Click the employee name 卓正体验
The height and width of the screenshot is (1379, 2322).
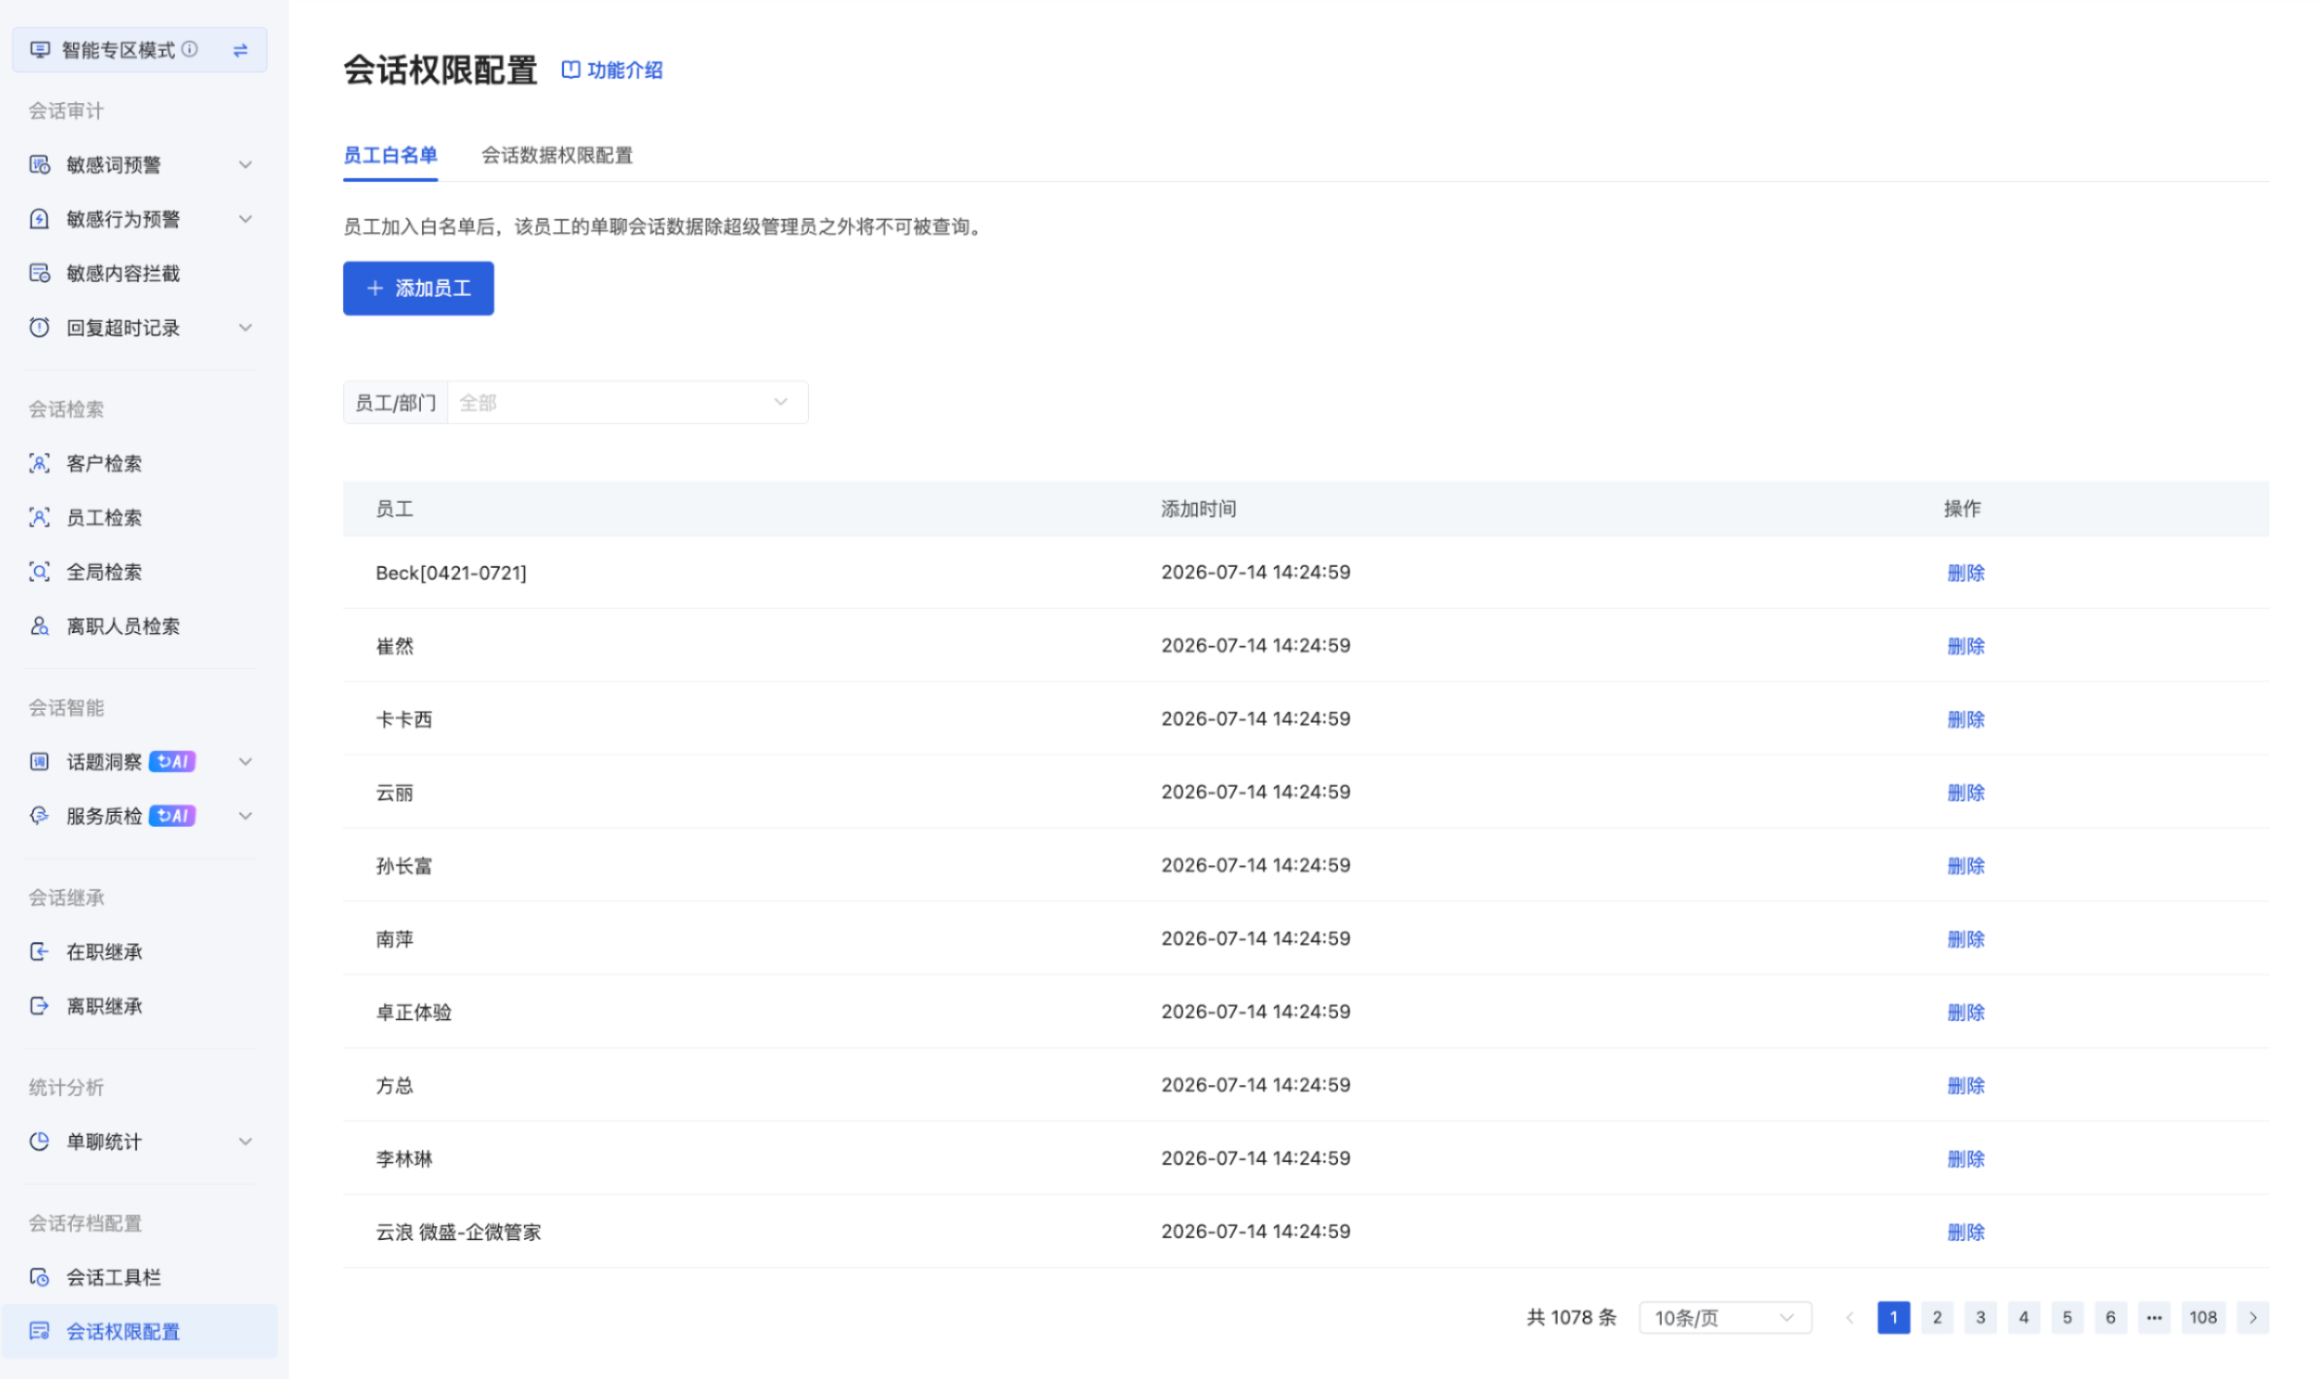[414, 1012]
